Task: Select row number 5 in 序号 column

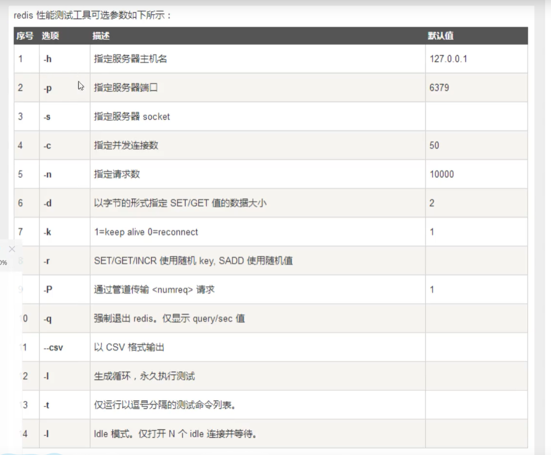Action: click(x=20, y=174)
